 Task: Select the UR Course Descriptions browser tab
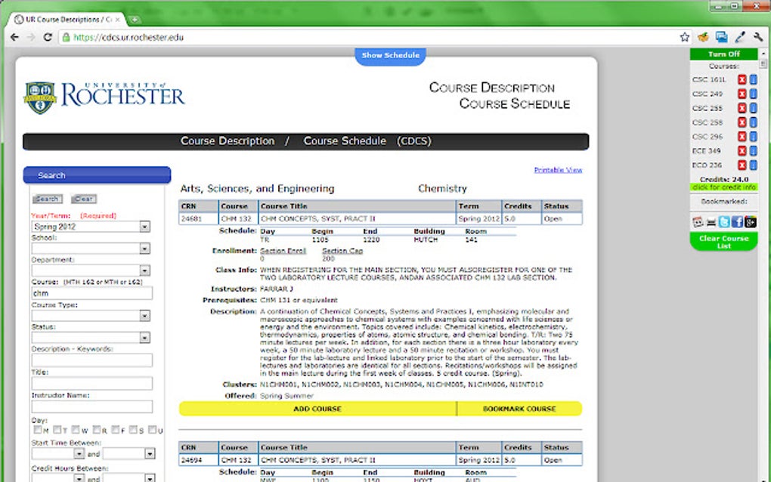[x=67, y=19]
